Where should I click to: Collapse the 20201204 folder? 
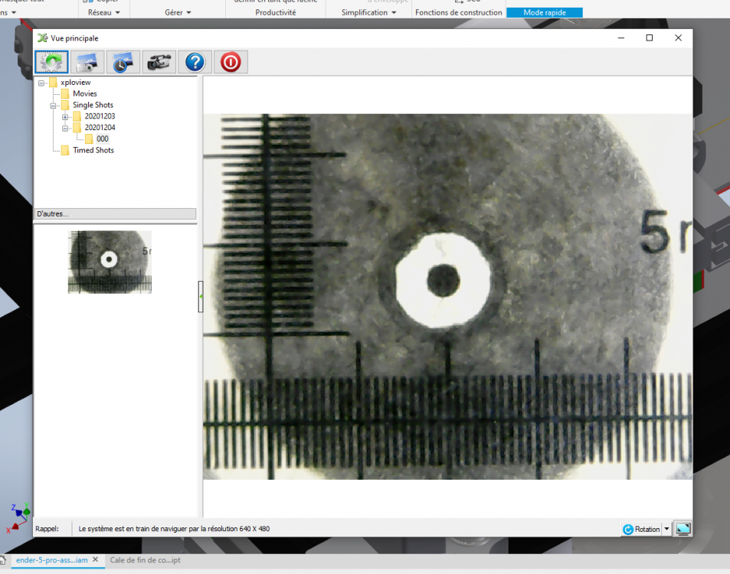65,128
